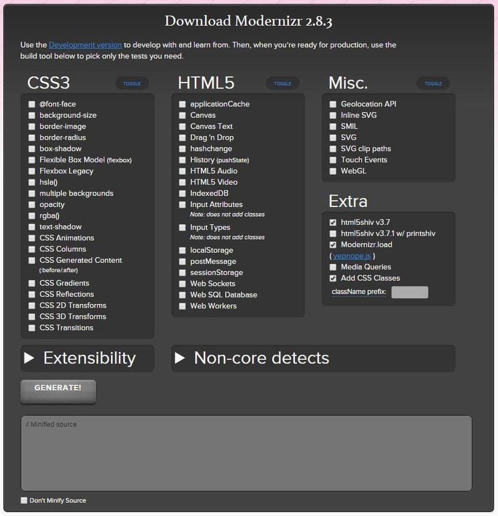The width and height of the screenshot is (498, 516).
Task: Enable the Flexbox Legacy test
Action: coord(32,171)
